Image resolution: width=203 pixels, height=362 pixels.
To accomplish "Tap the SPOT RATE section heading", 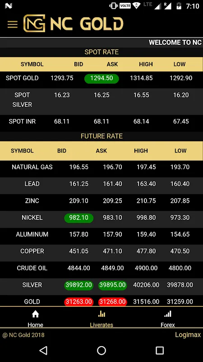I will pyautogui.click(x=101, y=52).
